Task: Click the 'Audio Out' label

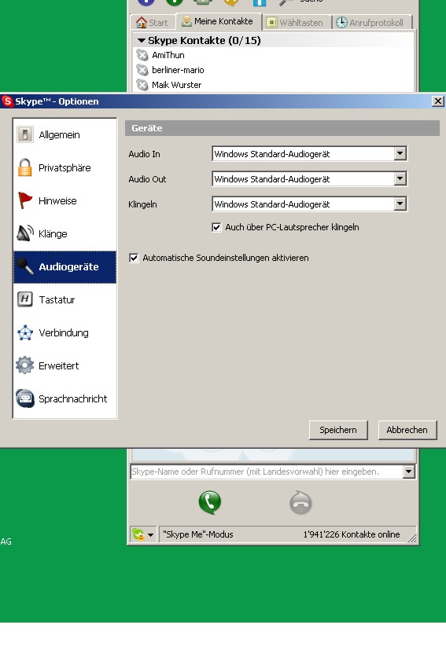Action: coord(147,179)
